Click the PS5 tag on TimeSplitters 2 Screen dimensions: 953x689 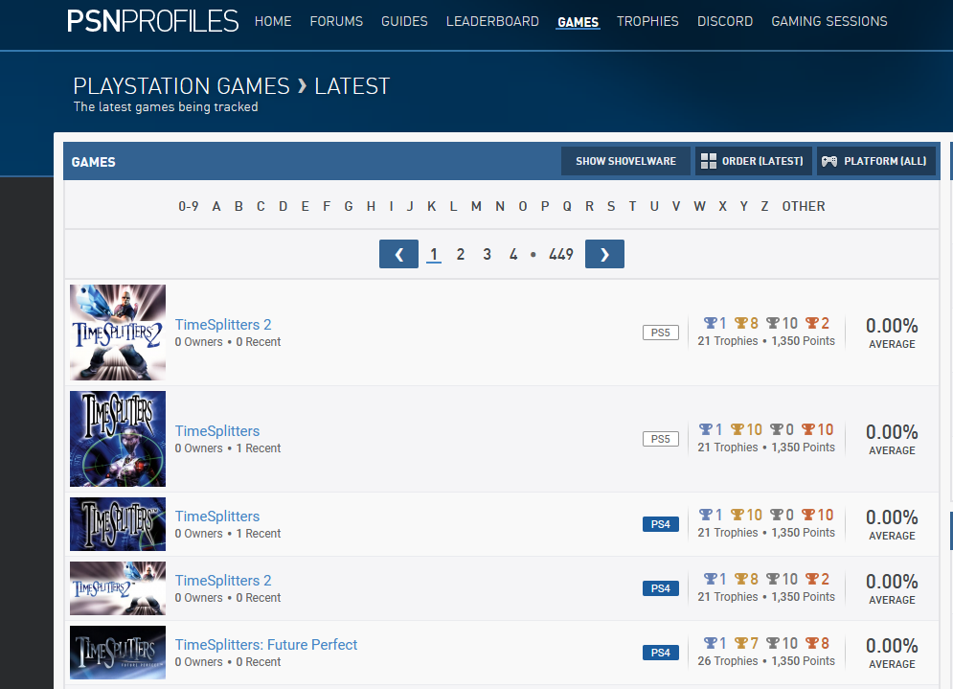tap(661, 333)
